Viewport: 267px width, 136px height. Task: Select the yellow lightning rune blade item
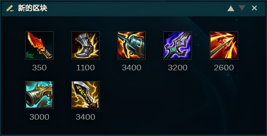coord(86,95)
